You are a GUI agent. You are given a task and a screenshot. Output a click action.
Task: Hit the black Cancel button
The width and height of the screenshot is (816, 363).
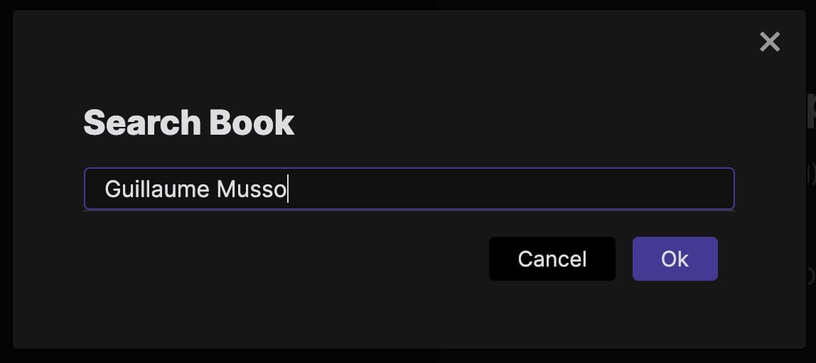coord(552,259)
